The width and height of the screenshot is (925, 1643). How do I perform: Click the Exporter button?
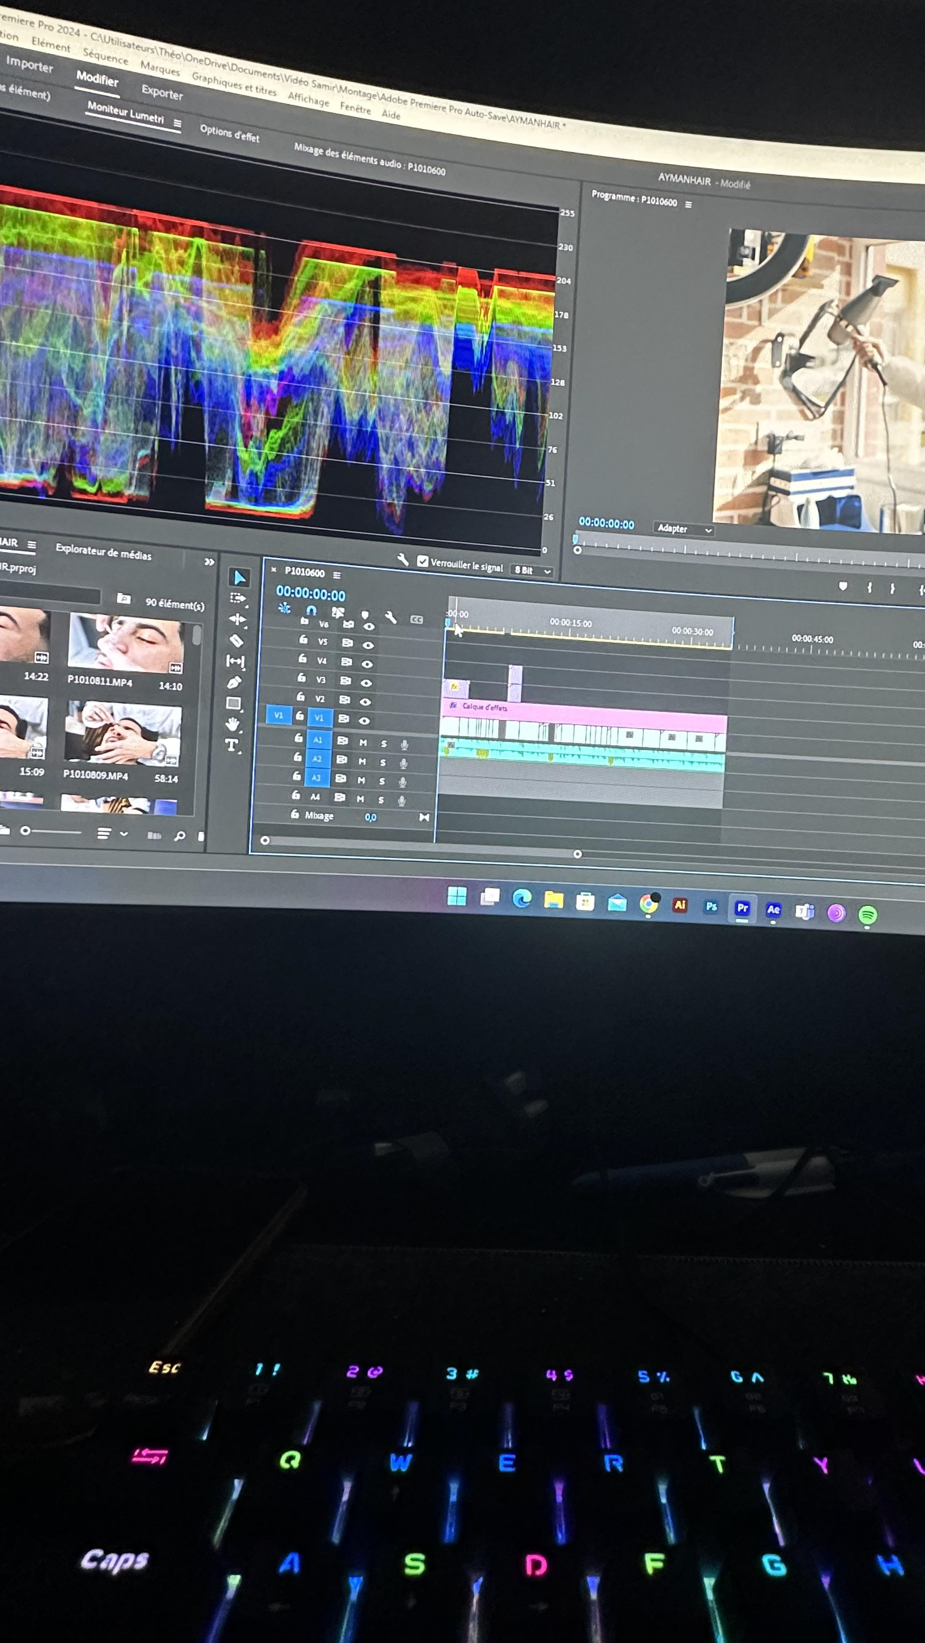(x=162, y=93)
